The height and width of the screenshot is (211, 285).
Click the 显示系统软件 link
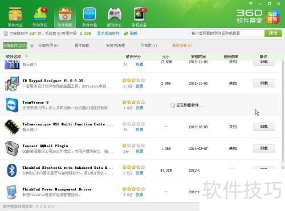108,34
